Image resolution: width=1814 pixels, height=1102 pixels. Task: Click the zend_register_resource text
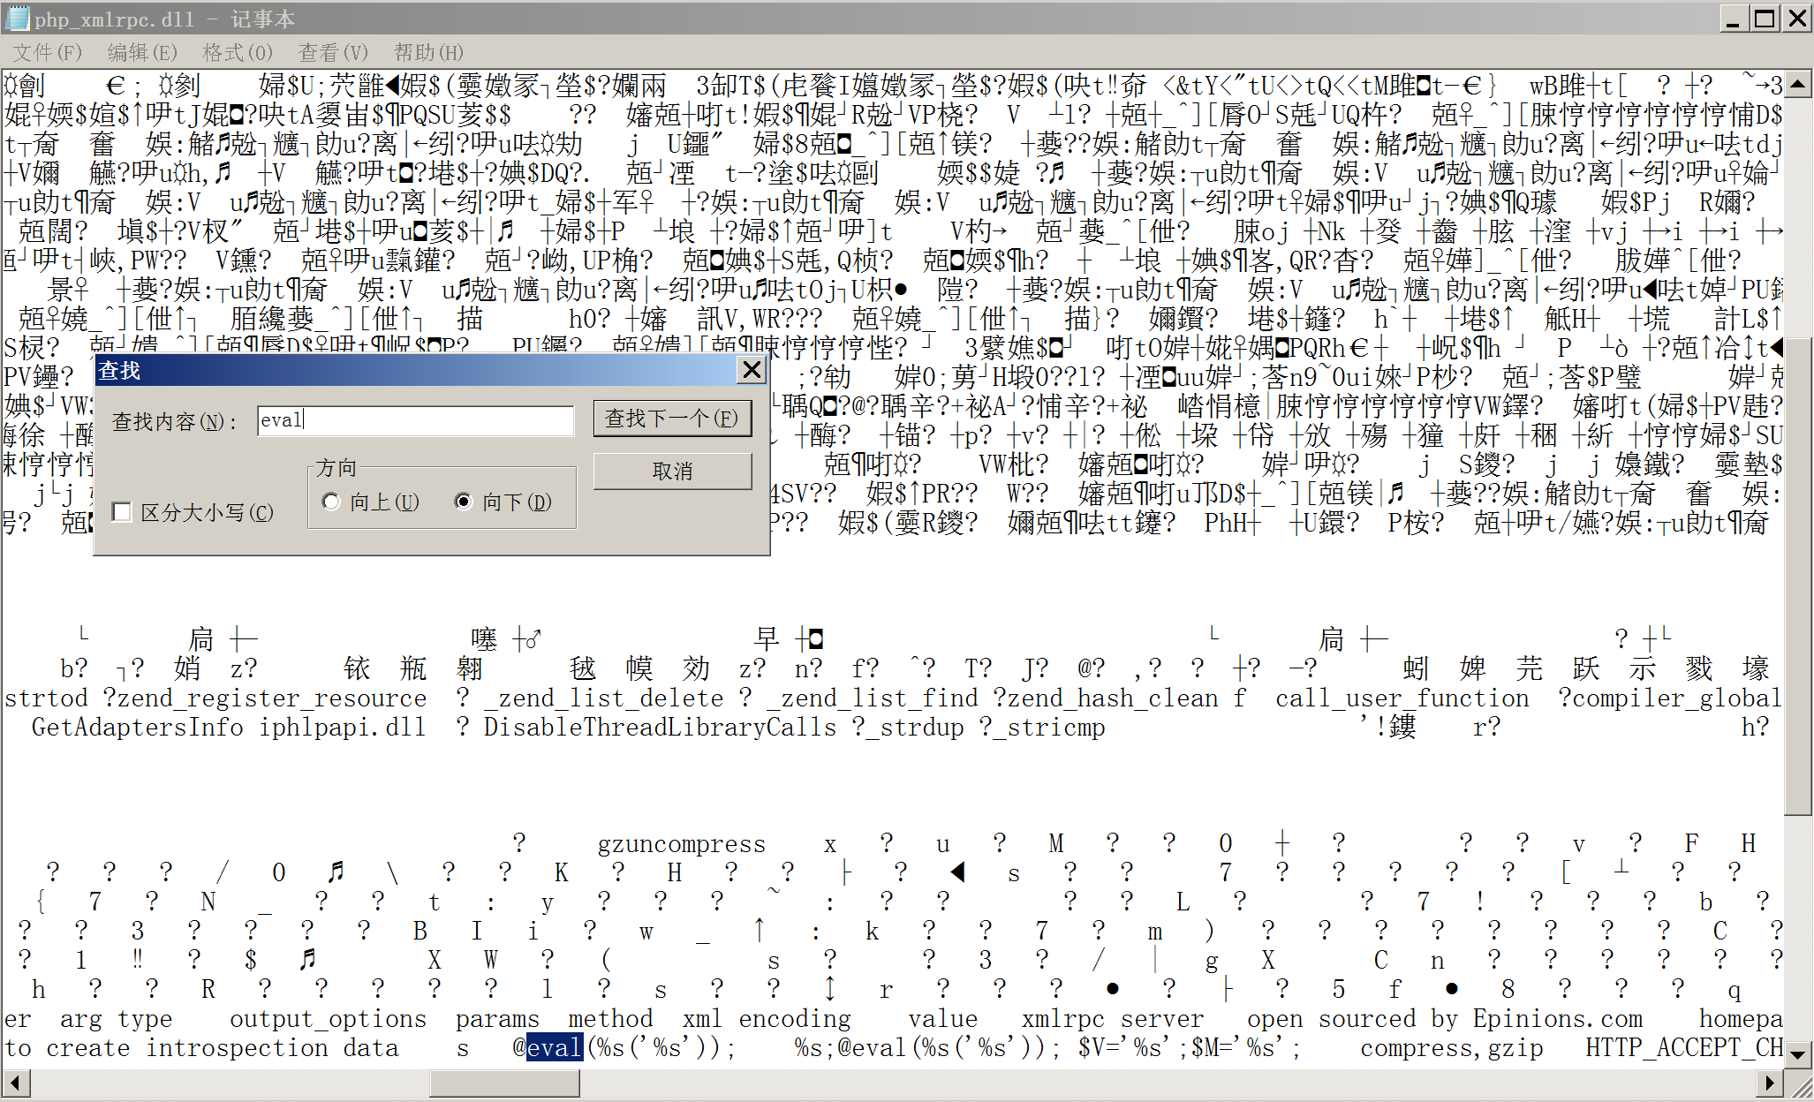pyautogui.click(x=272, y=698)
